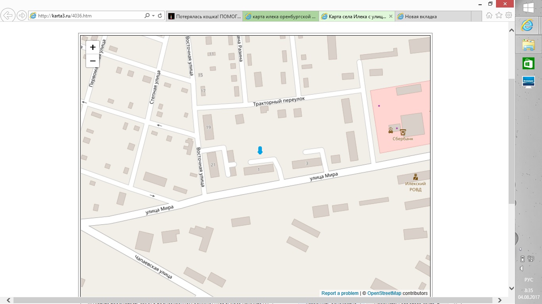Zoom out the map with minus button
This screenshot has width=542, height=304.
[x=93, y=61]
